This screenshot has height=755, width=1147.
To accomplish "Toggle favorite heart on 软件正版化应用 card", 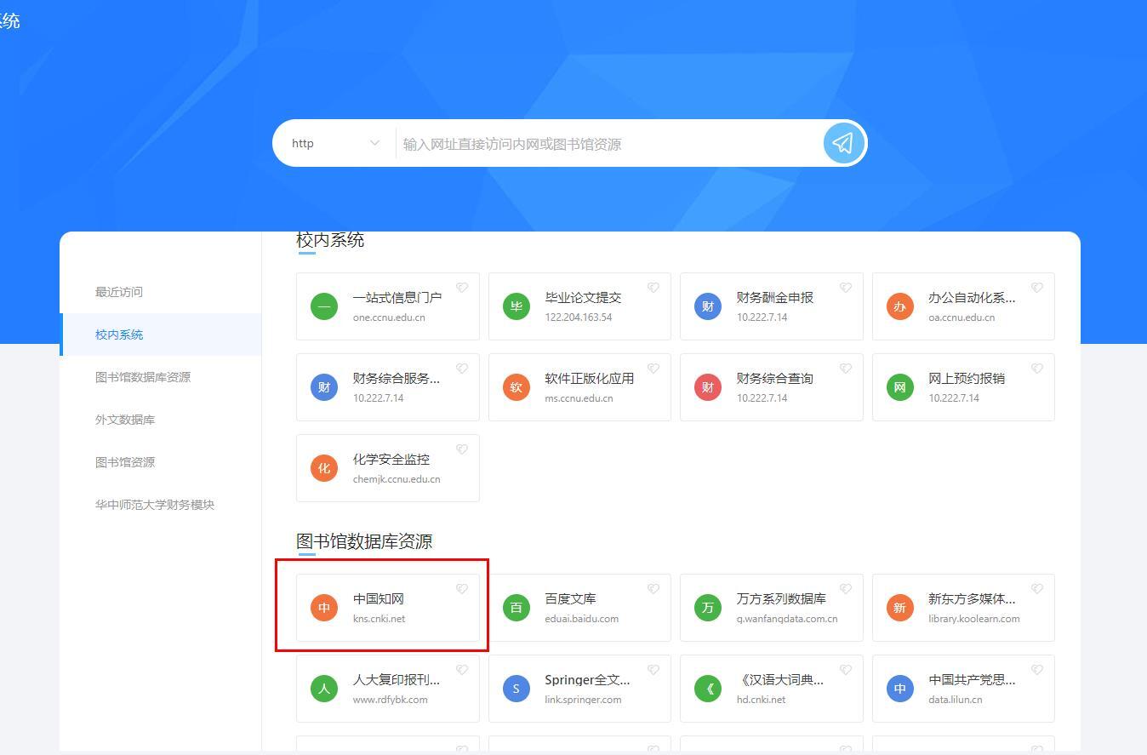I will pyautogui.click(x=653, y=369).
